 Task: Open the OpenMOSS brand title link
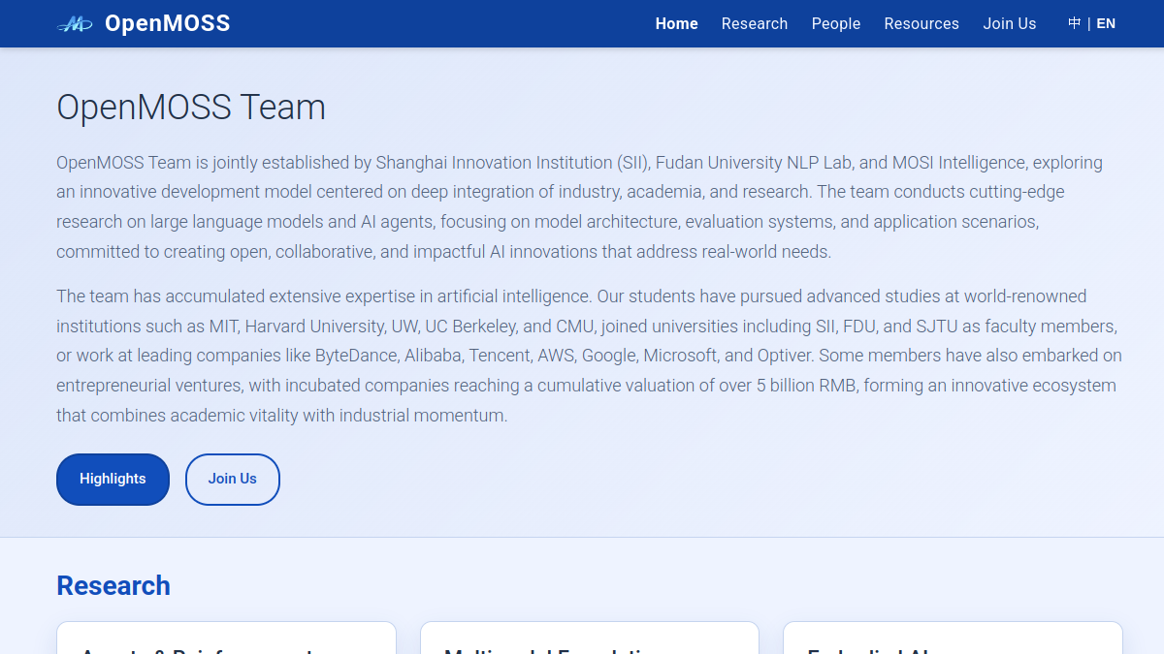point(168,23)
